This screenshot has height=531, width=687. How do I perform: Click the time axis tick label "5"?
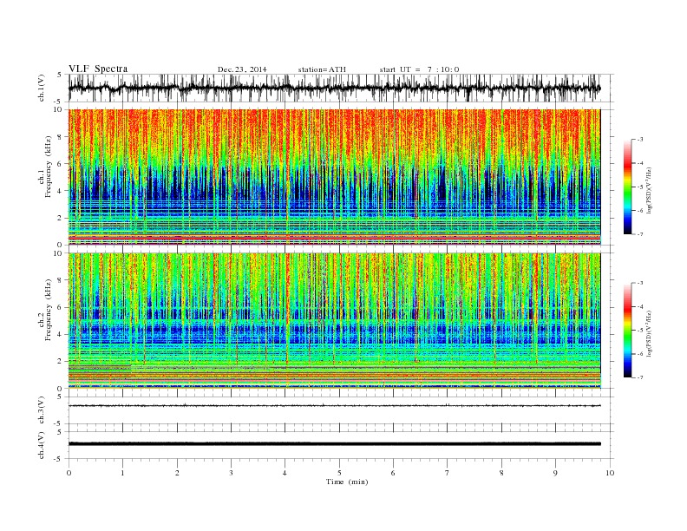pyautogui.click(x=339, y=473)
